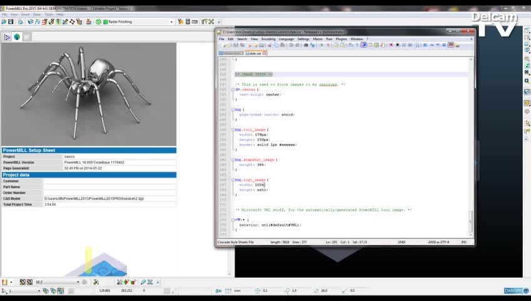
Task: Open the Plugins menu in Notepad++
Action: (341, 39)
